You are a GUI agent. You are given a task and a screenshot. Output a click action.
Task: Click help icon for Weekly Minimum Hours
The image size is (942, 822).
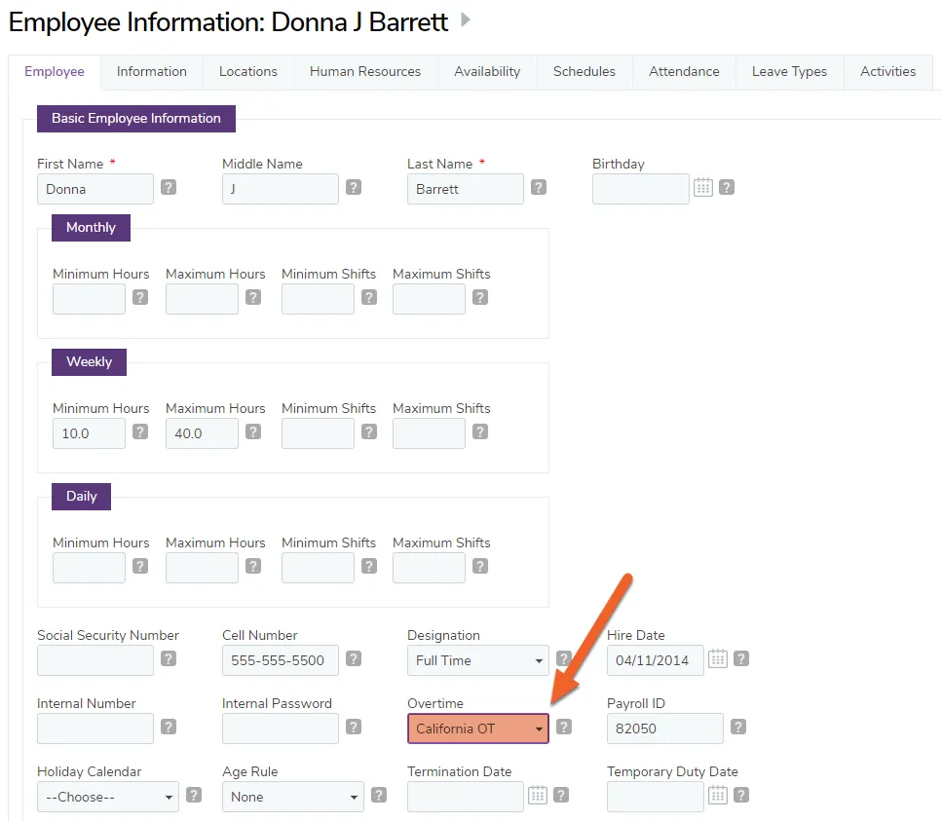point(140,431)
